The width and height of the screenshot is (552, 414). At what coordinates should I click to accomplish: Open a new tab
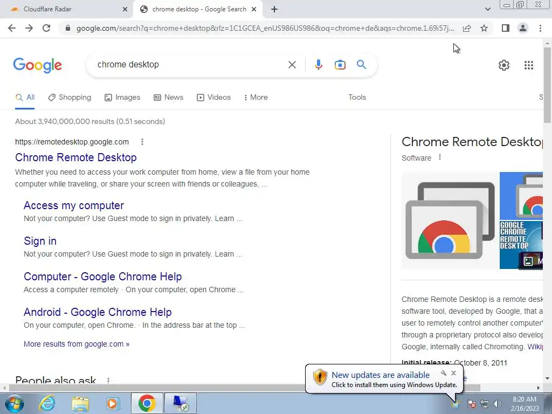pyautogui.click(x=274, y=10)
